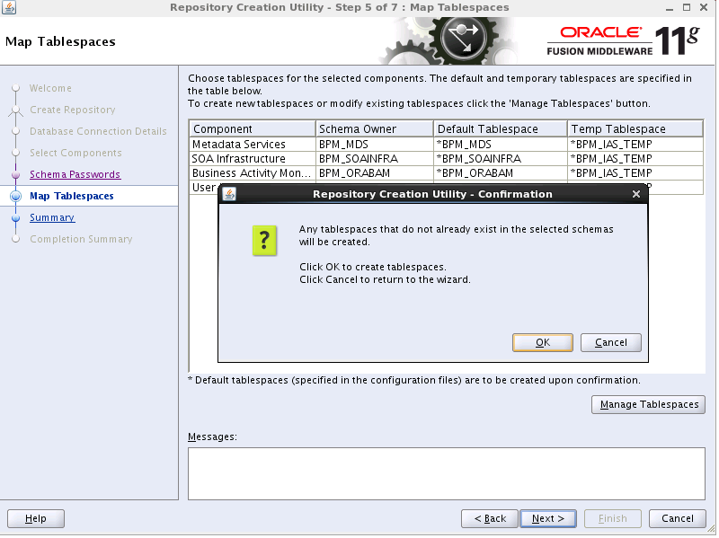The height and width of the screenshot is (538, 719).
Task: Open the Schema Passwords step link
Action: (x=75, y=175)
